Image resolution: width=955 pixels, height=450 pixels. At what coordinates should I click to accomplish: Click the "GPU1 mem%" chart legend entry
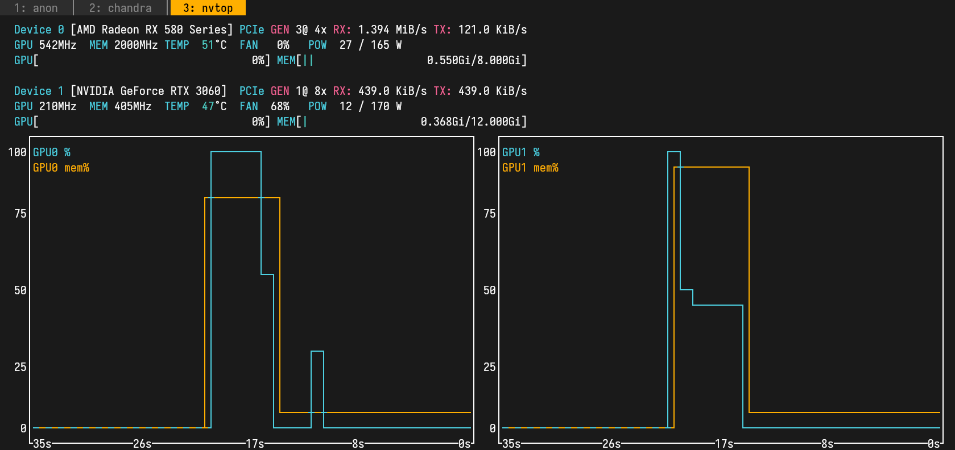click(530, 168)
